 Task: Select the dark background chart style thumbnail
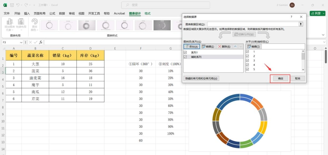(x=162, y=25)
